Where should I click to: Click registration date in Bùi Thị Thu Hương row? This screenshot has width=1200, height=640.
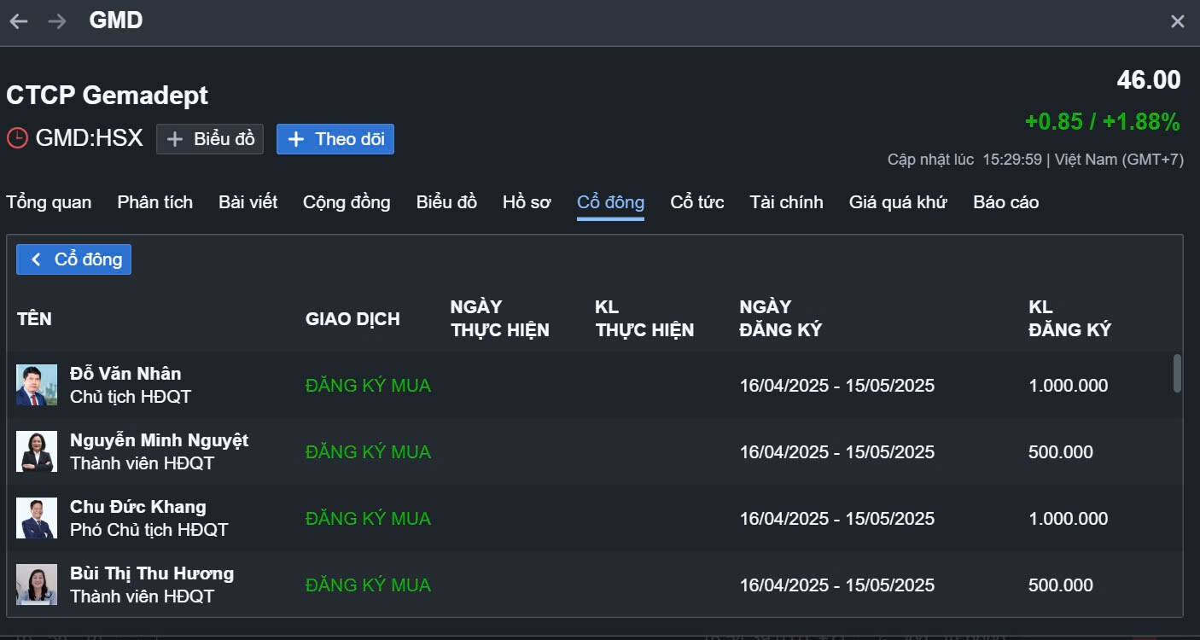(837, 585)
